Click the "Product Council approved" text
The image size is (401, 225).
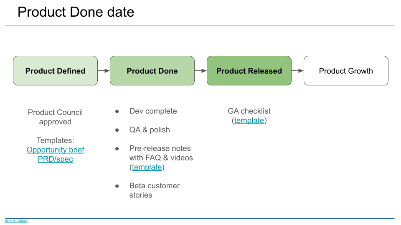tap(55, 117)
